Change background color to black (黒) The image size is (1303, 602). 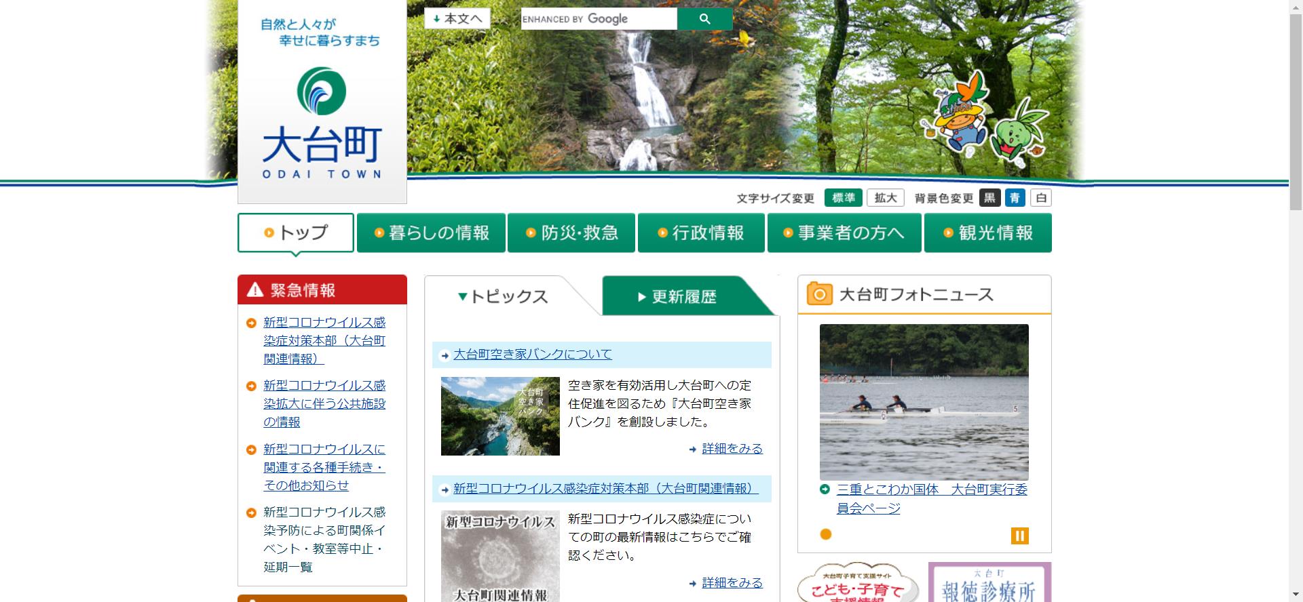point(990,197)
